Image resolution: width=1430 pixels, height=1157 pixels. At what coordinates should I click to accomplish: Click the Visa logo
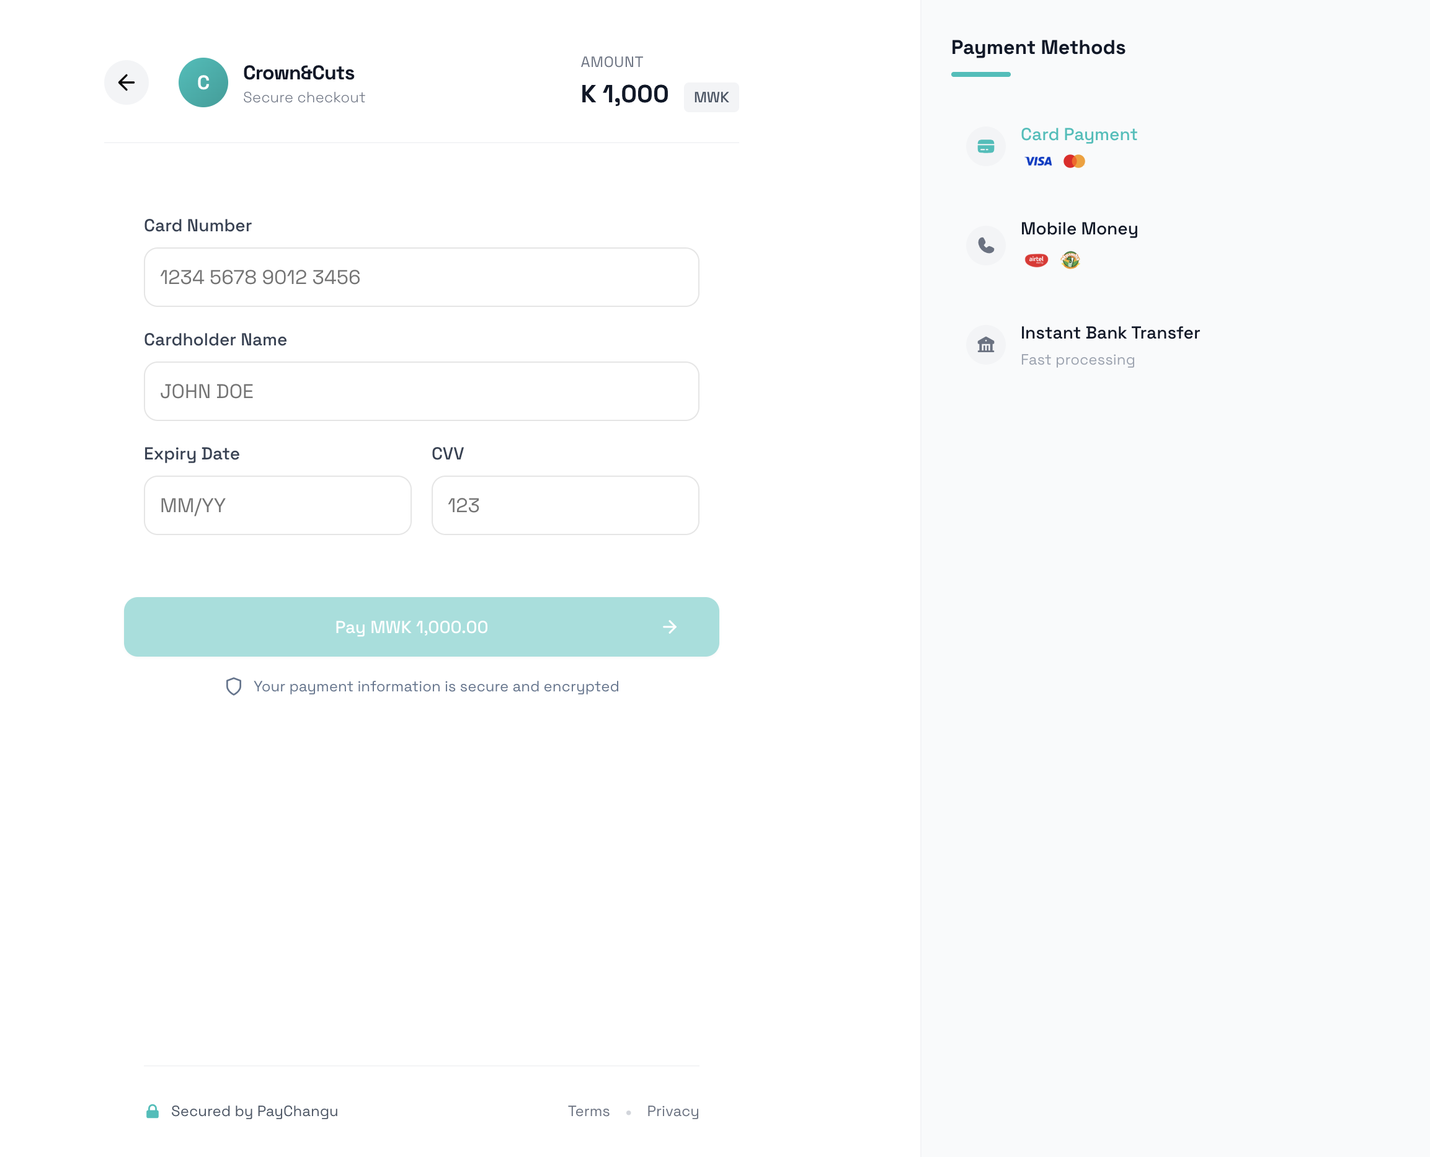click(1038, 161)
